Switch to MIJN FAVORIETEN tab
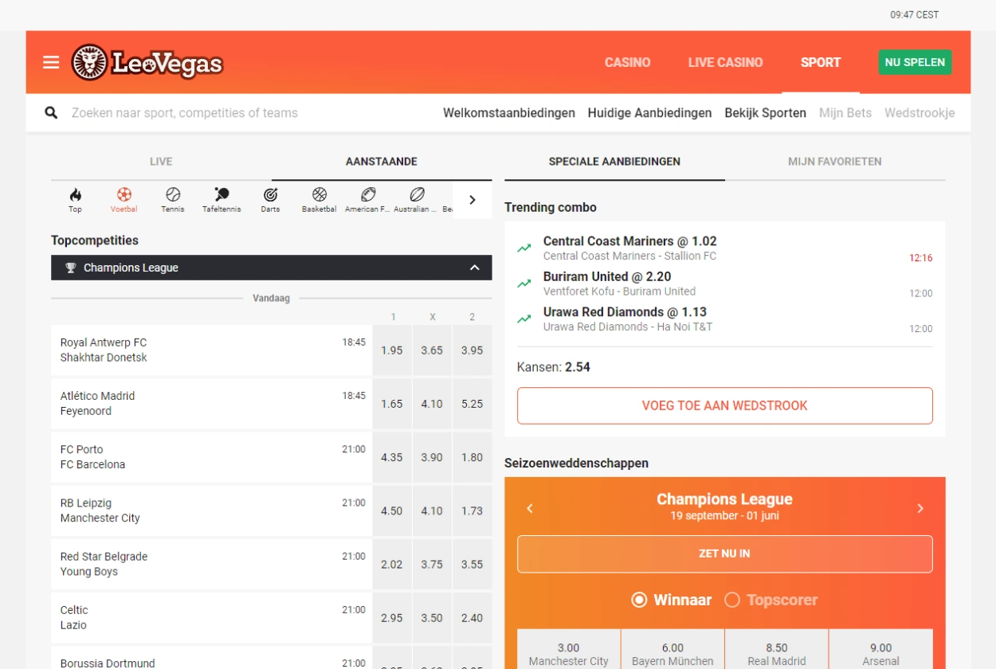The image size is (996, 669). (x=835, y=162)
